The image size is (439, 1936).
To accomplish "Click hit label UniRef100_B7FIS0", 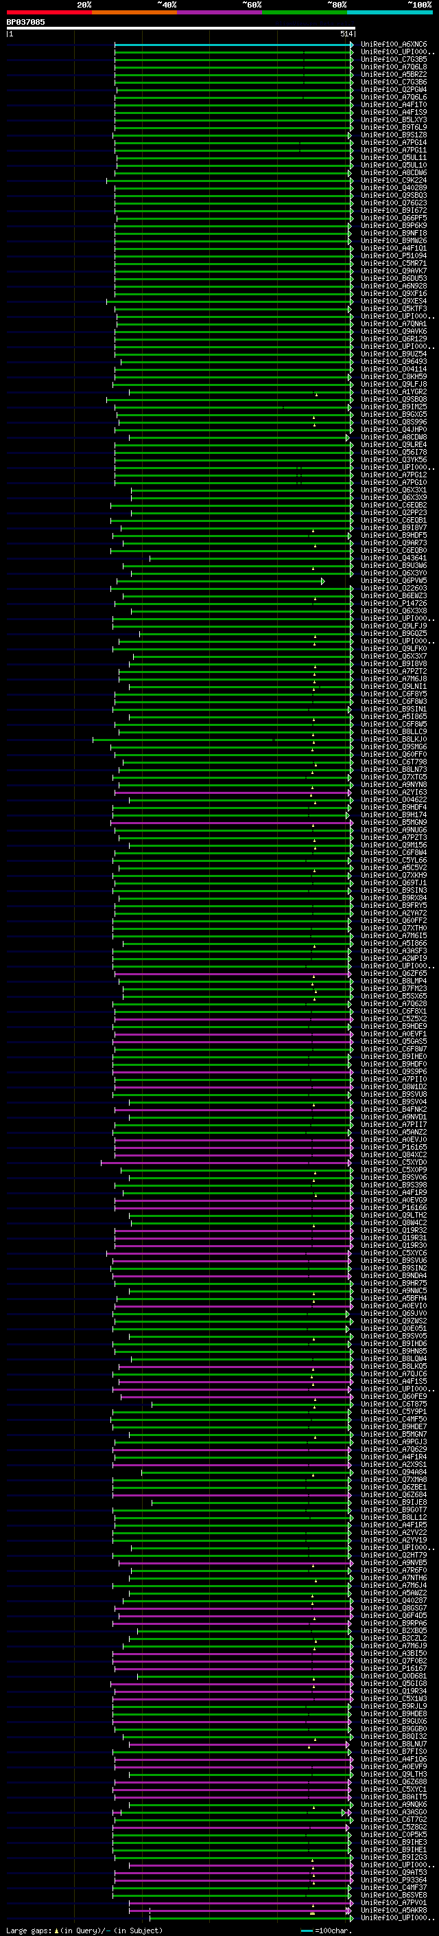I will 393,1751.
